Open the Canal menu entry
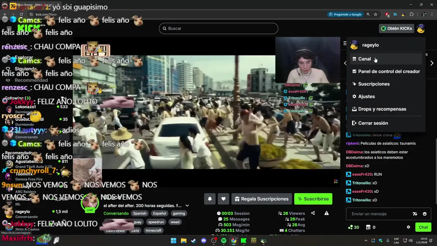 point(386,59)
